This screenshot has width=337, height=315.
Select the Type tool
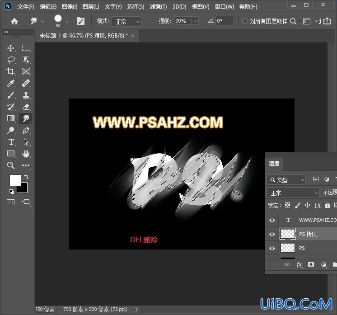[x=11, y=142]
